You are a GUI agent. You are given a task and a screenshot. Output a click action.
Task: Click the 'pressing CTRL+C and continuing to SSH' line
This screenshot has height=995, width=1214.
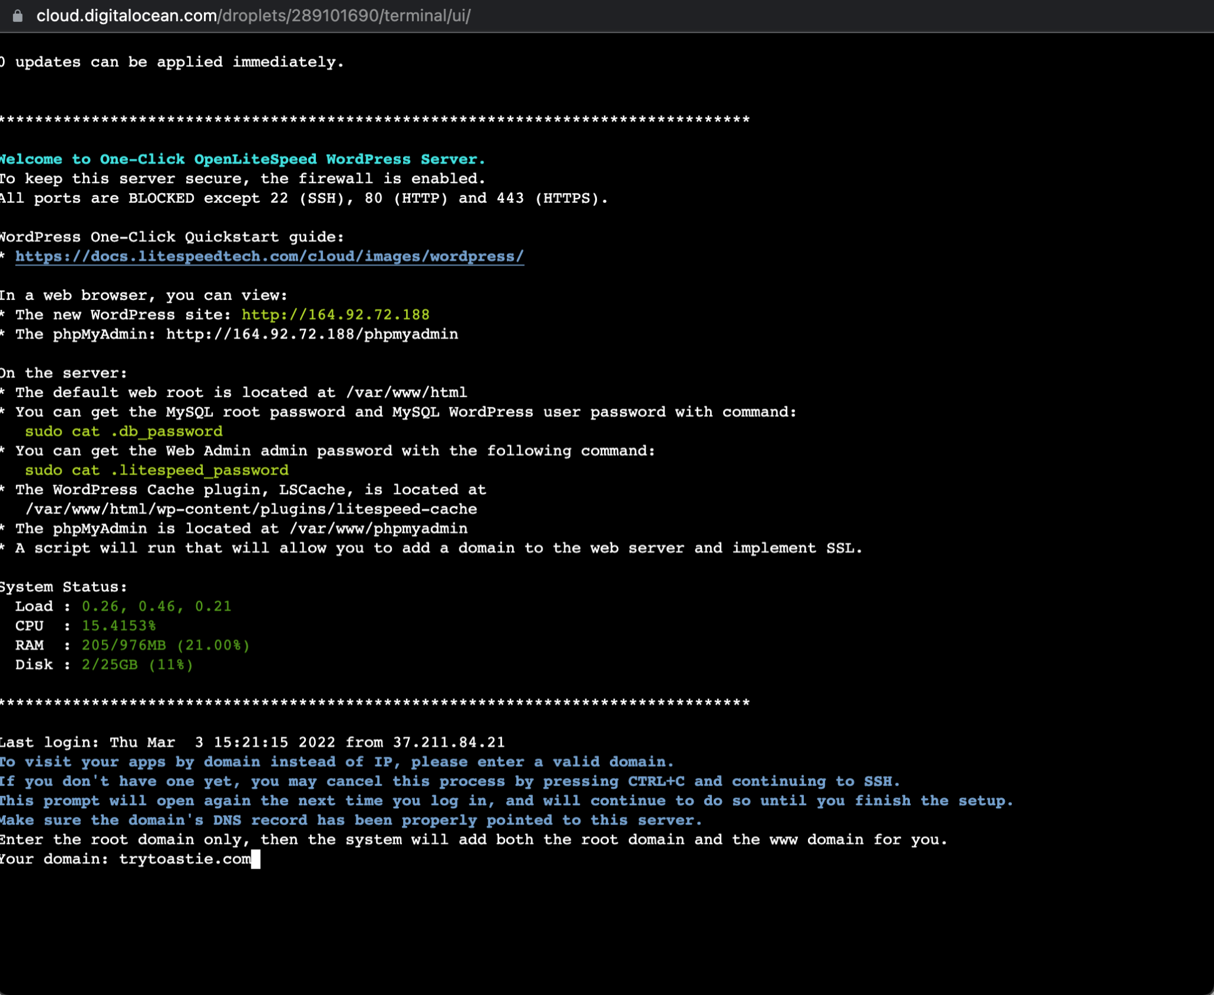(x=451, y=782)
